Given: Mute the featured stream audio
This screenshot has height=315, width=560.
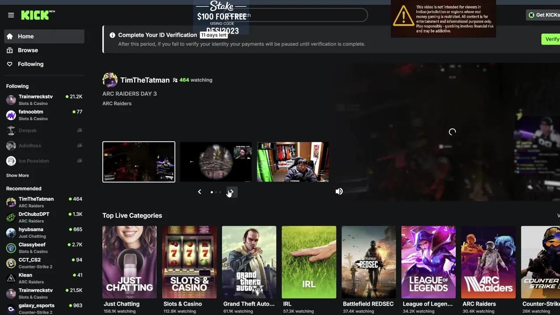Looking at the screenshot, I should [x=339, y=191].
